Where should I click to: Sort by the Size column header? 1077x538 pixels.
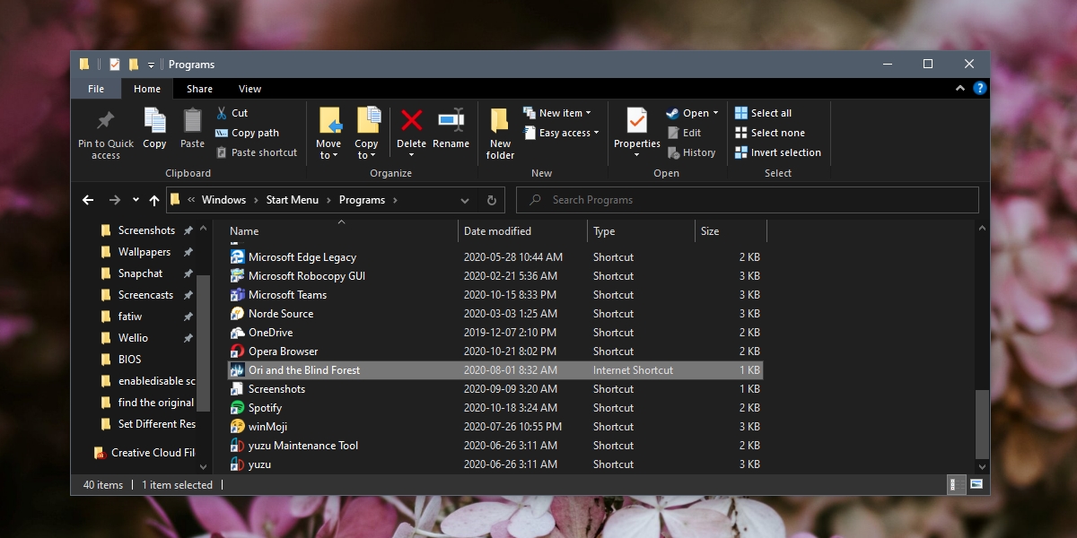point(731,231)
